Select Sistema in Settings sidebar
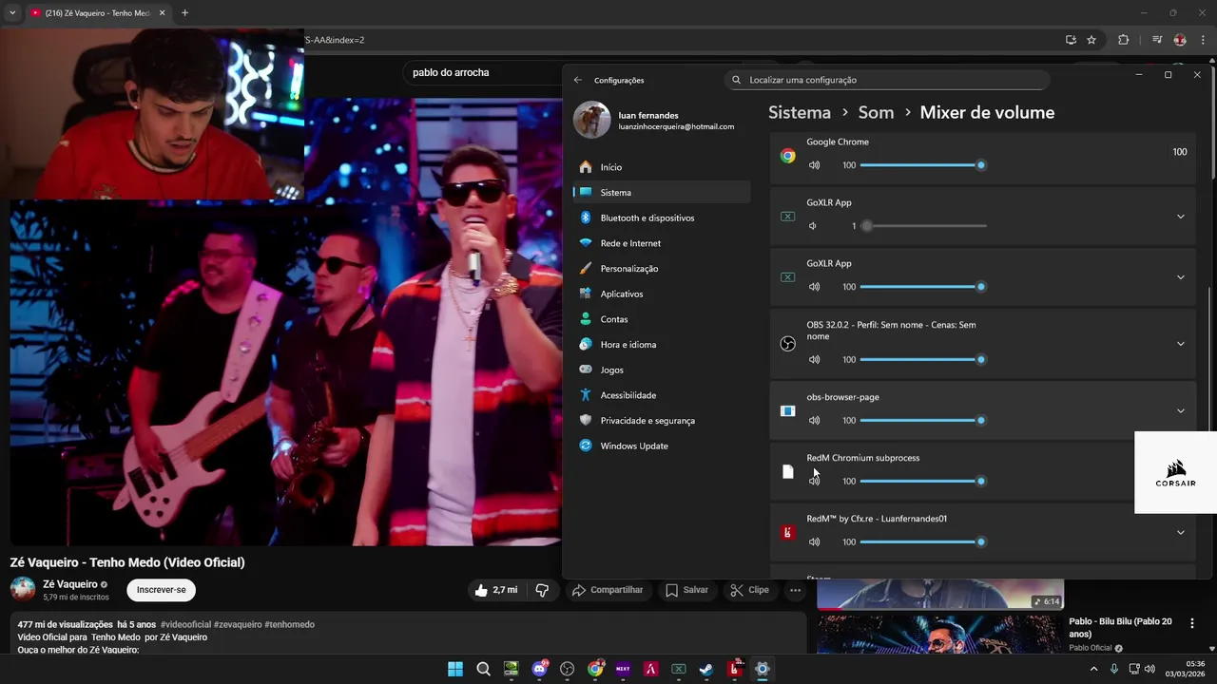This screenshot has height=684, width=1217. [x=662, y=192]
